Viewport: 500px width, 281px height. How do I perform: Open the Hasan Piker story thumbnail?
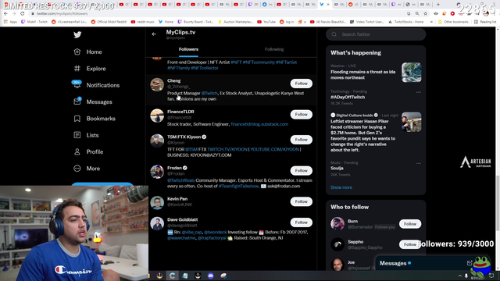(x=412, y=122)
